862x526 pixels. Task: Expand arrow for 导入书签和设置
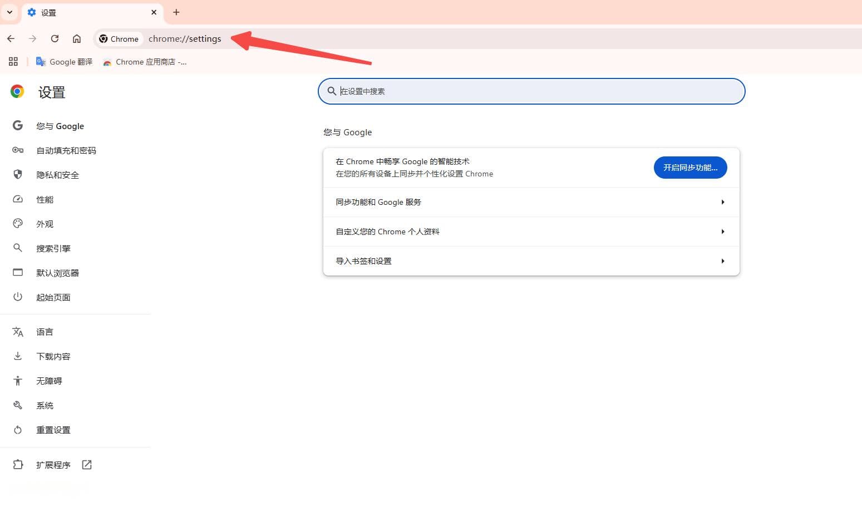(x=723, y=261)
